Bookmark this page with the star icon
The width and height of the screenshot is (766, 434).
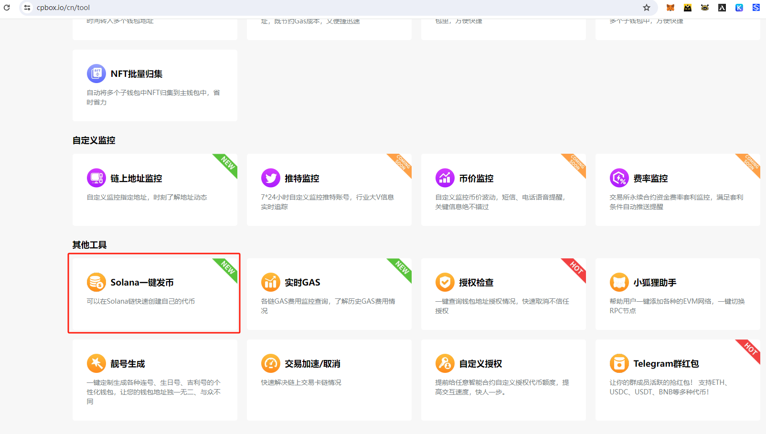tap(647, 8)
